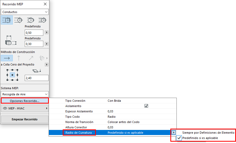
Task: Close the Recorrido MEP palette
Action: click(45, 4)
